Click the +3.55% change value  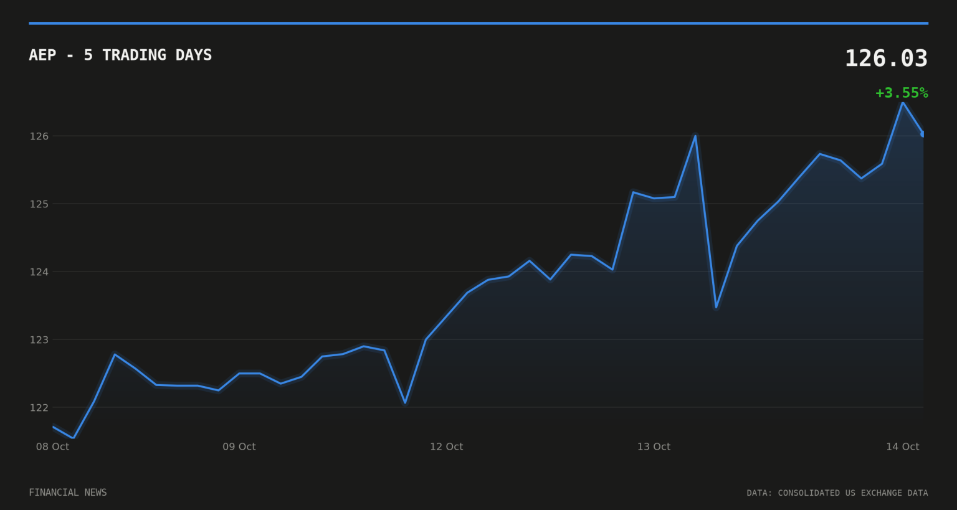(x=902, y=93)
